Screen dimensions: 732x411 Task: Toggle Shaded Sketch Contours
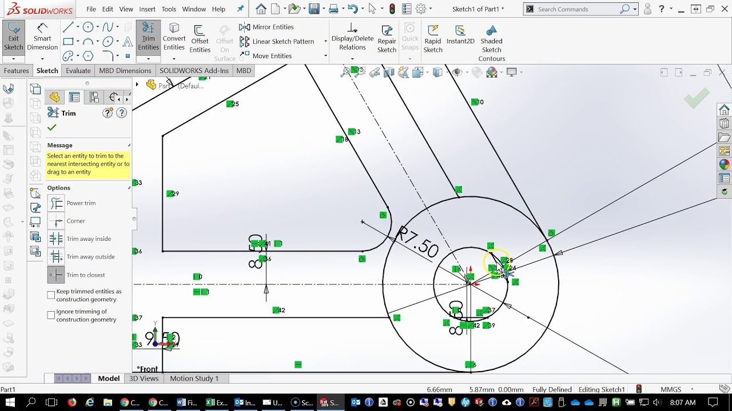click(491, 42)
